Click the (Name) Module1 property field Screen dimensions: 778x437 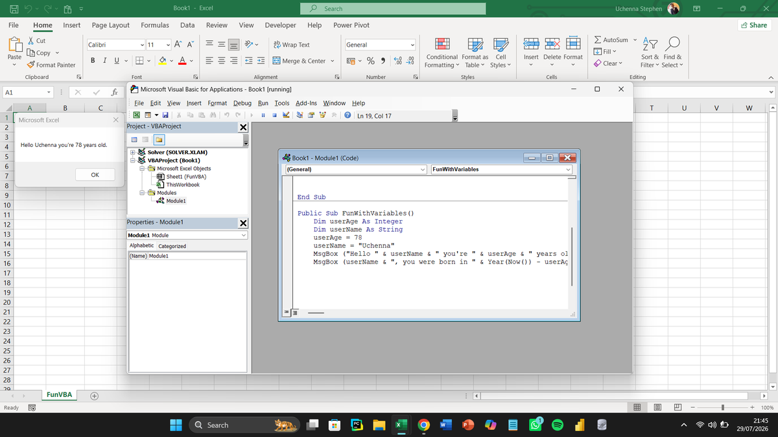pyautogui.click(x=187, y=256)
